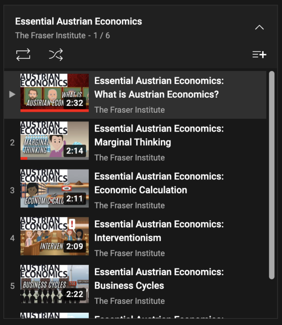282x325 pixels.
Task: Toggle loop playlist button
Action: coord(23,55)
